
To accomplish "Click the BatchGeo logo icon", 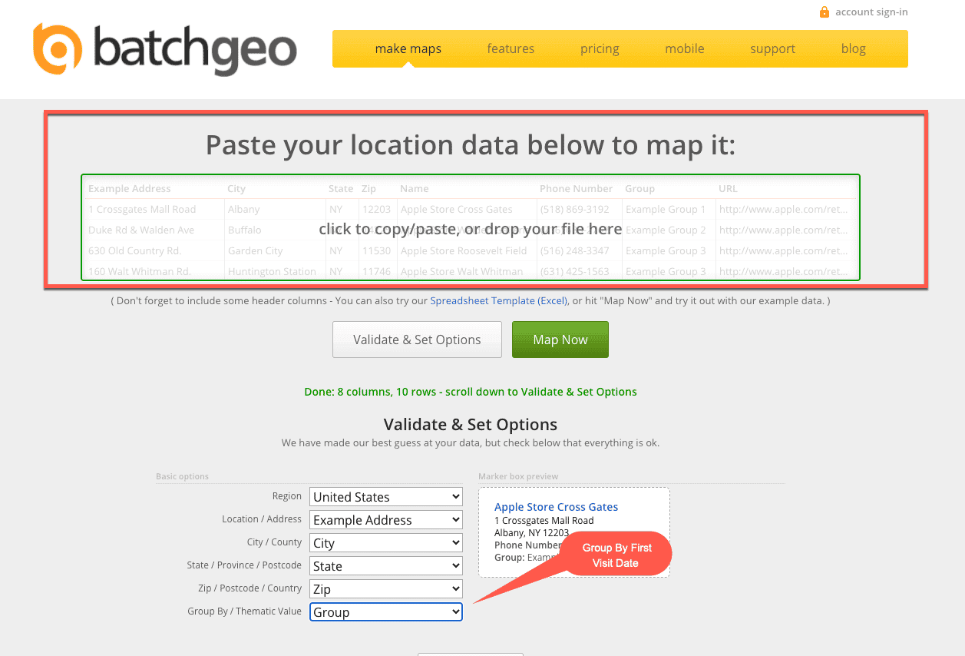I will pos(56,49).
